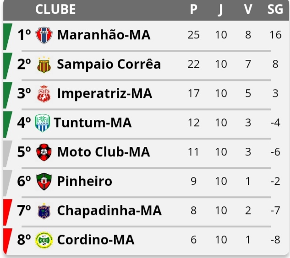290x258 pixels.
Task: Select the CLUBE column header
Action: click(x=55, y=9)
